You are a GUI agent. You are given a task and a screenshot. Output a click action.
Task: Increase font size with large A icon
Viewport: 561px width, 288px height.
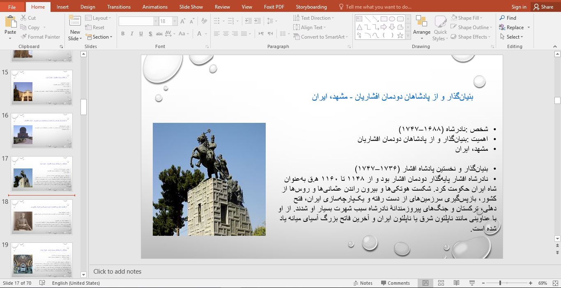(183, 21)
